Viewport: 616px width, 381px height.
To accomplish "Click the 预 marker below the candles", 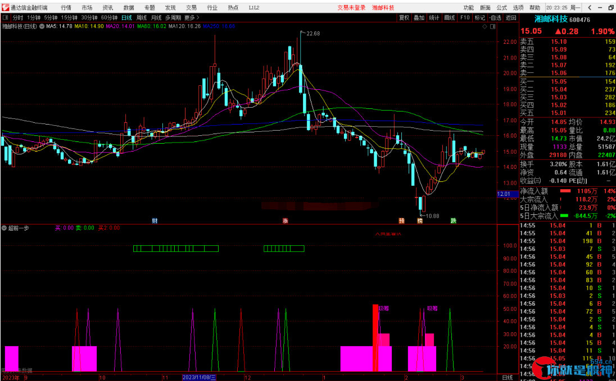I will [x=401, y=221].
